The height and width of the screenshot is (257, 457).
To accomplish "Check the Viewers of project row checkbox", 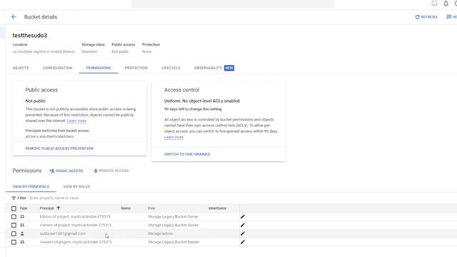I will pyautogui.click(x=14, y=242).
